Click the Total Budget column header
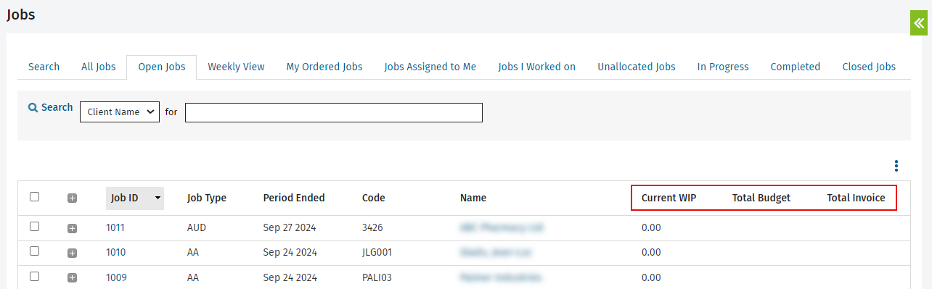The image size is (932, 289). pyautogui.click(x=761, y=198)
